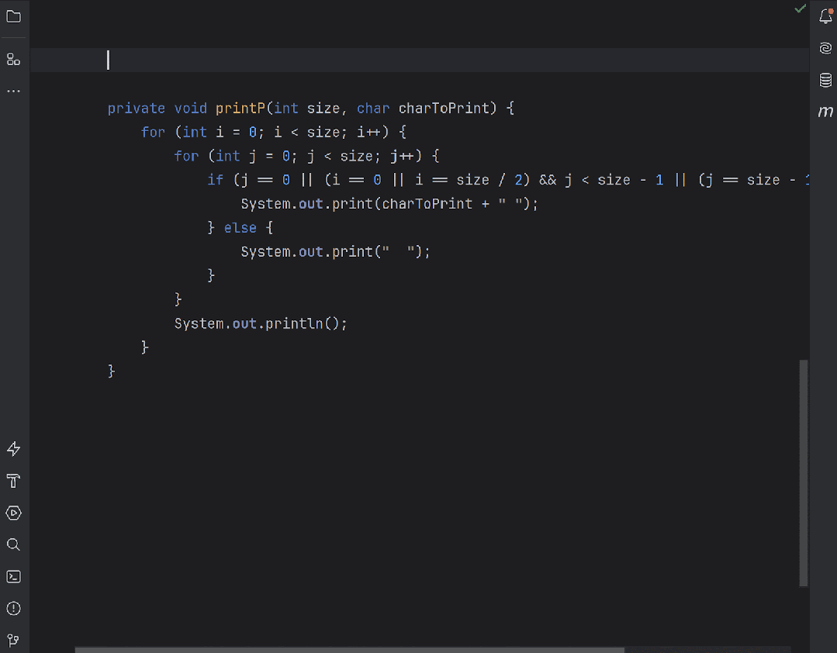Open the Build hammer tool window
837x653 pixels.
pos(13,481)
